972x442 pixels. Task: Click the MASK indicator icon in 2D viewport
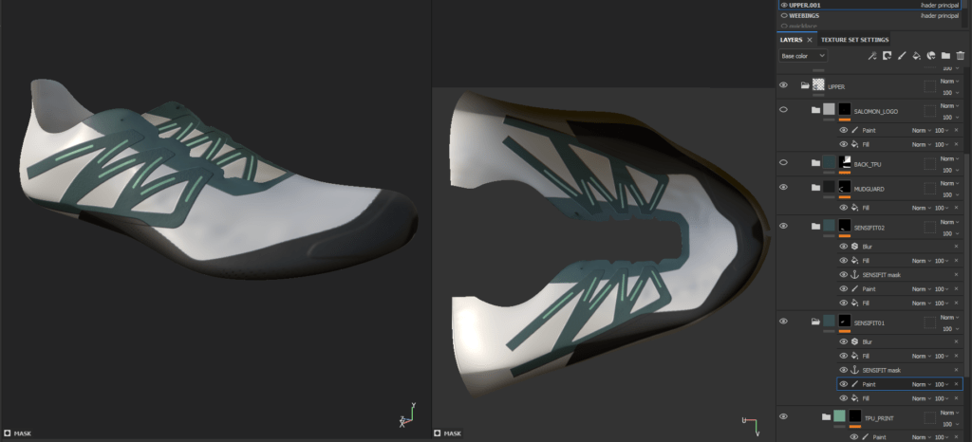click(437, 433)
